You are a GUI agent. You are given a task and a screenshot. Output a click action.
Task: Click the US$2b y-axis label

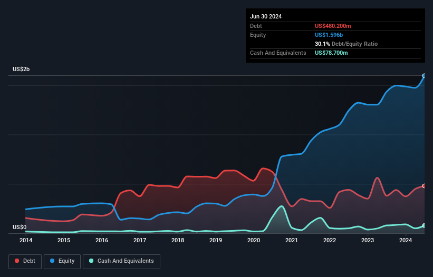[x=21, y=69]
